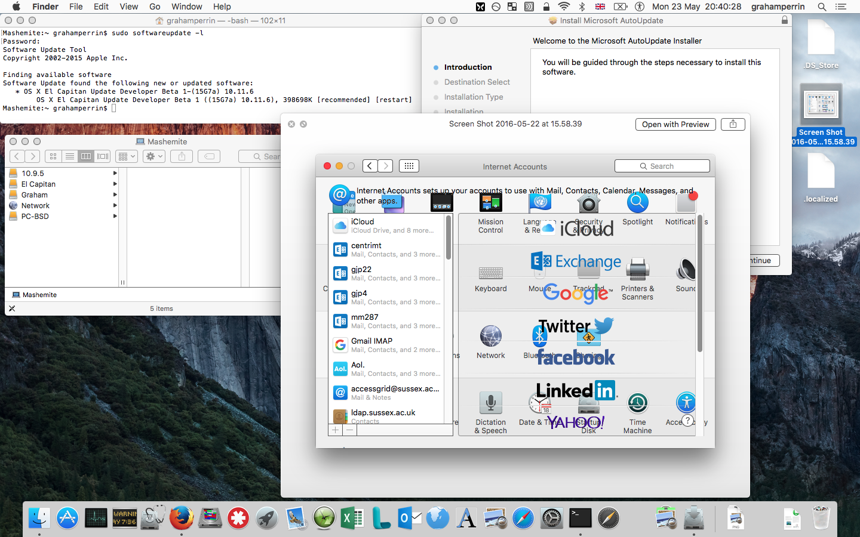Open Microsoft Lync from the dock

point(381,518)
